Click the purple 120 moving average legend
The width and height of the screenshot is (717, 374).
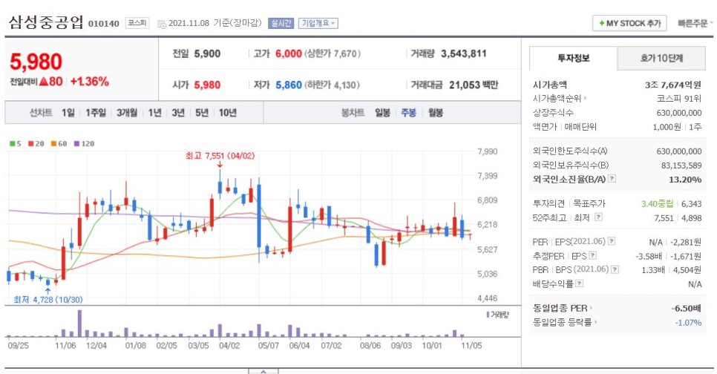click(84, 143)
